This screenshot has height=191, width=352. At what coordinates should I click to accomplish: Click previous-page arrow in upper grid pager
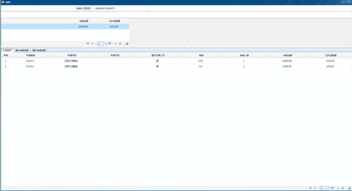(92, 44)
